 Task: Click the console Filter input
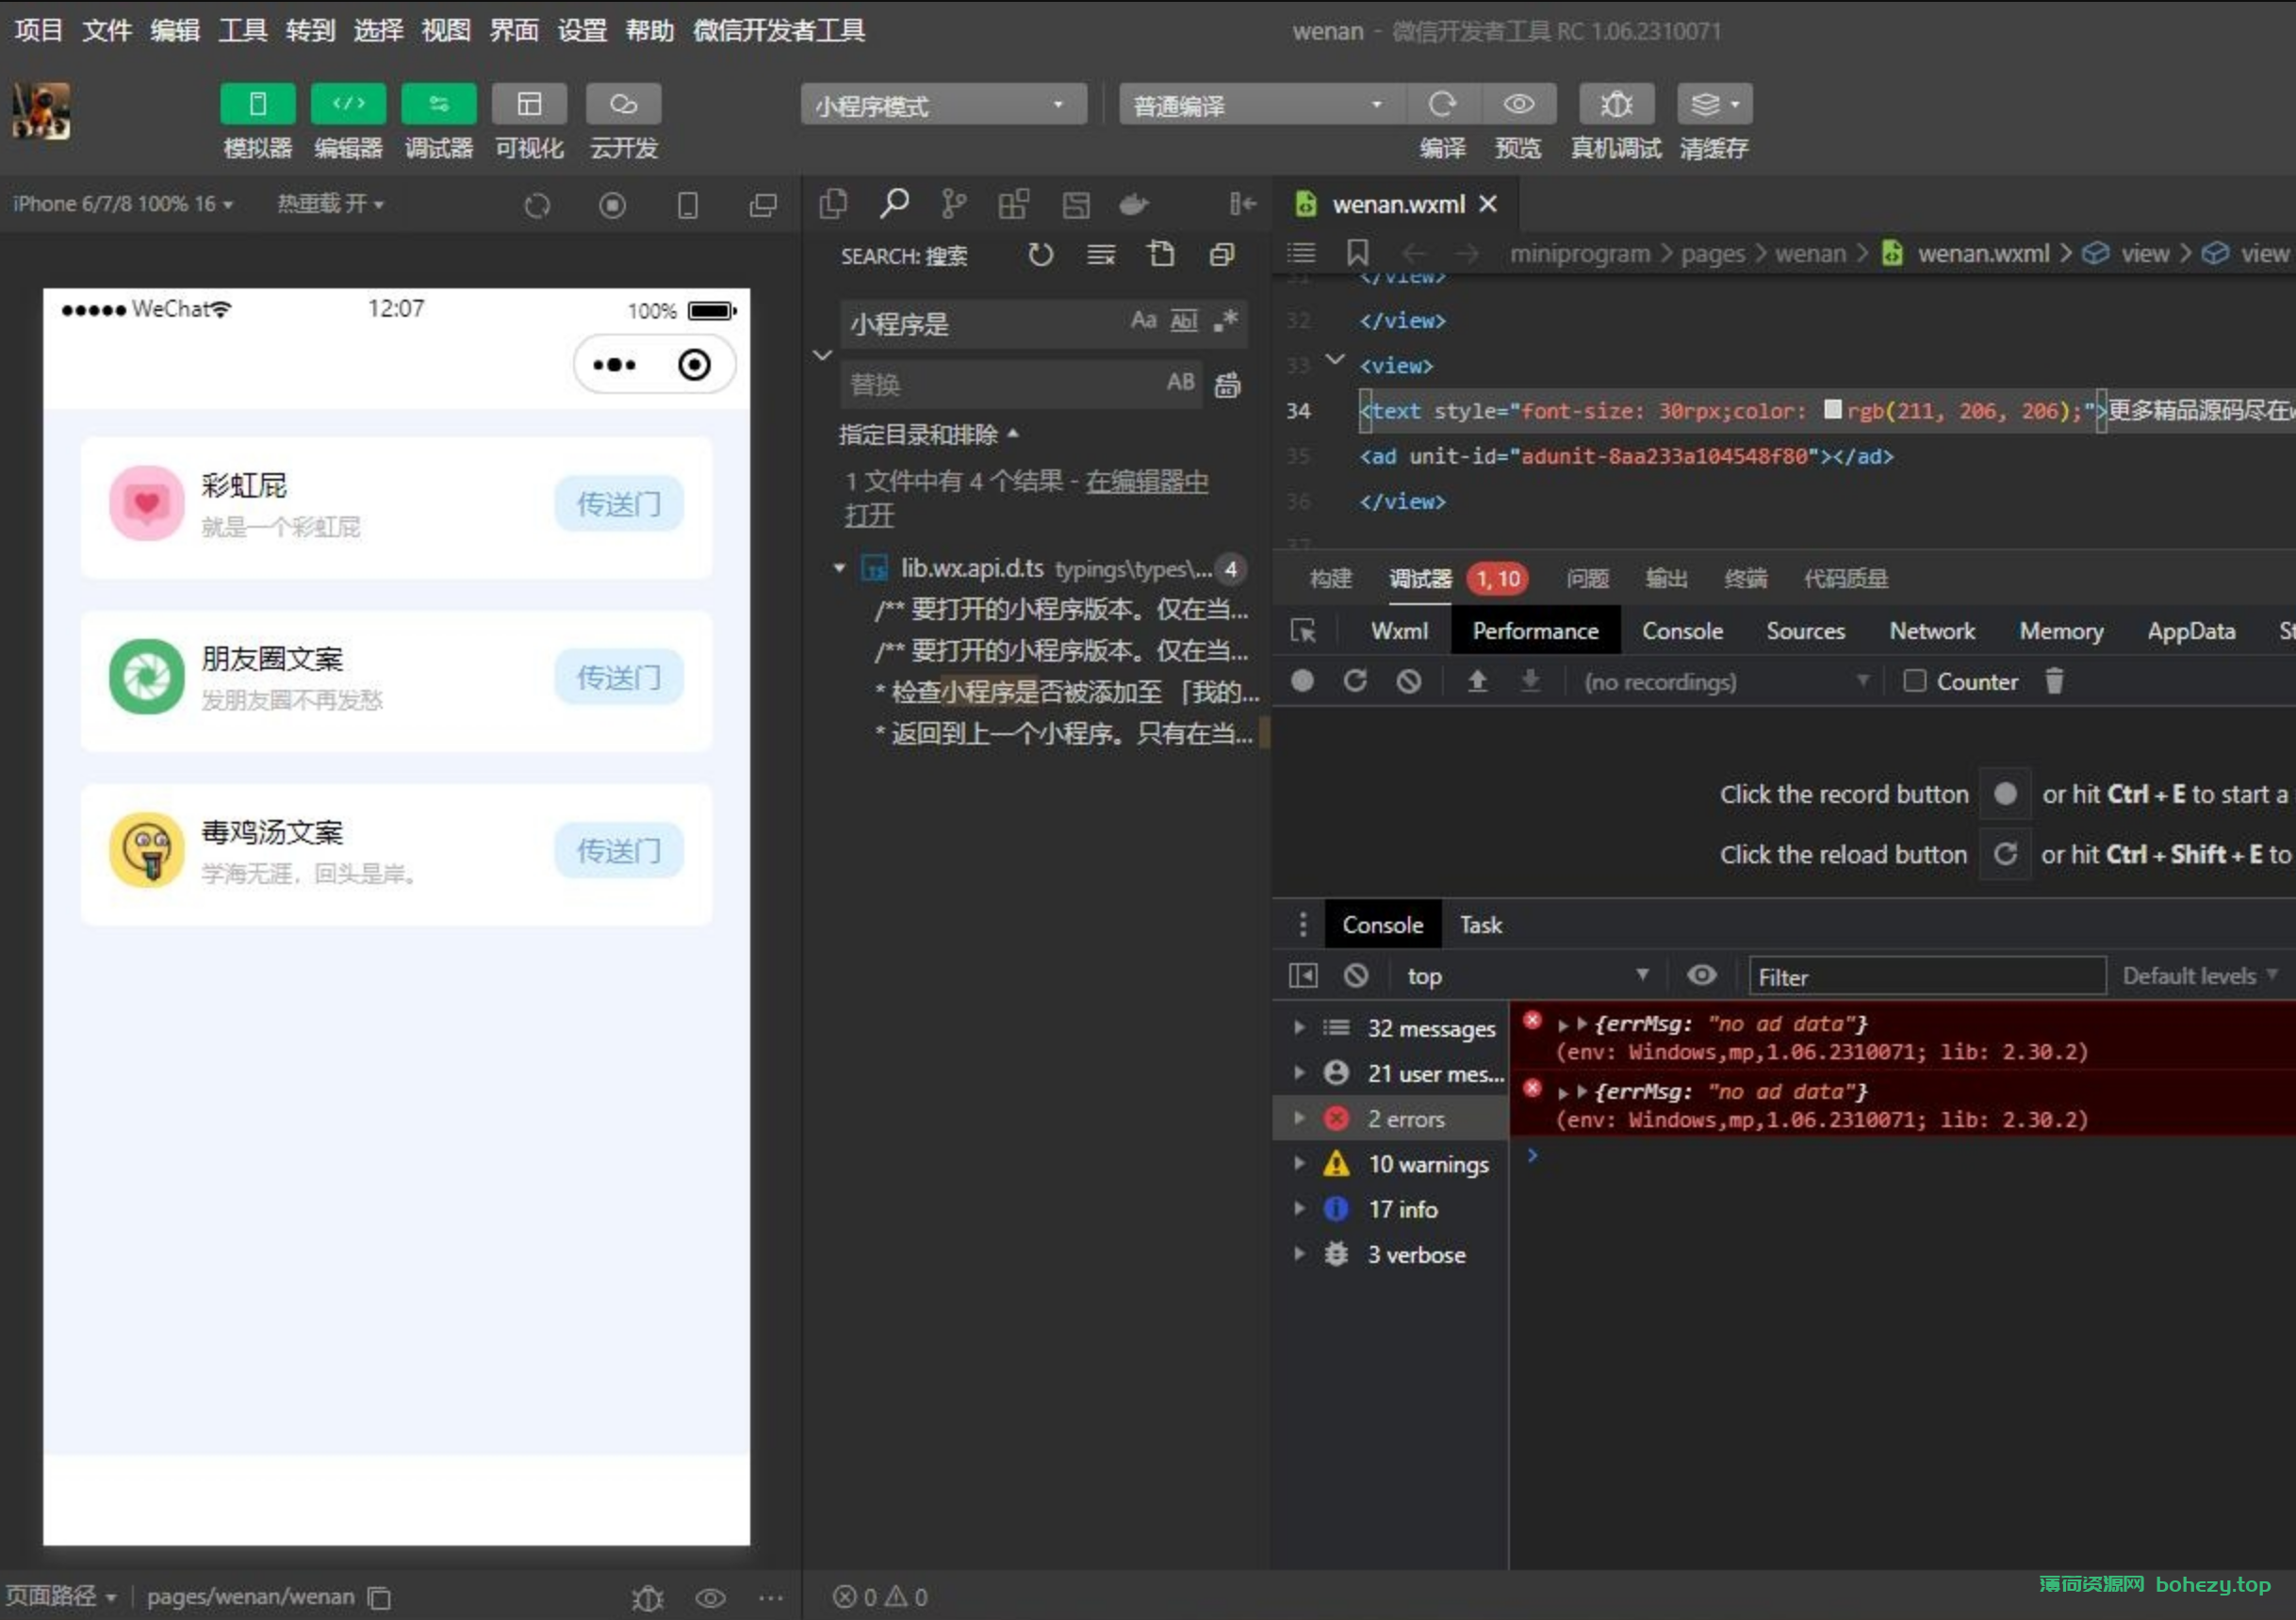coord(1927,977)
